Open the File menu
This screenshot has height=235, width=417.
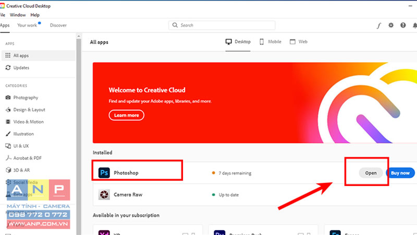[x=3, y=15]
